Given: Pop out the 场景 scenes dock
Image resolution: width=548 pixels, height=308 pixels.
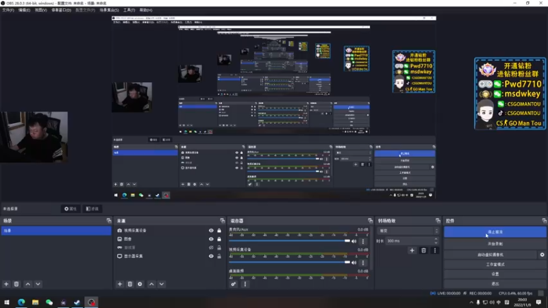Looking at the screenshot, I should click(x=109, y=220).
